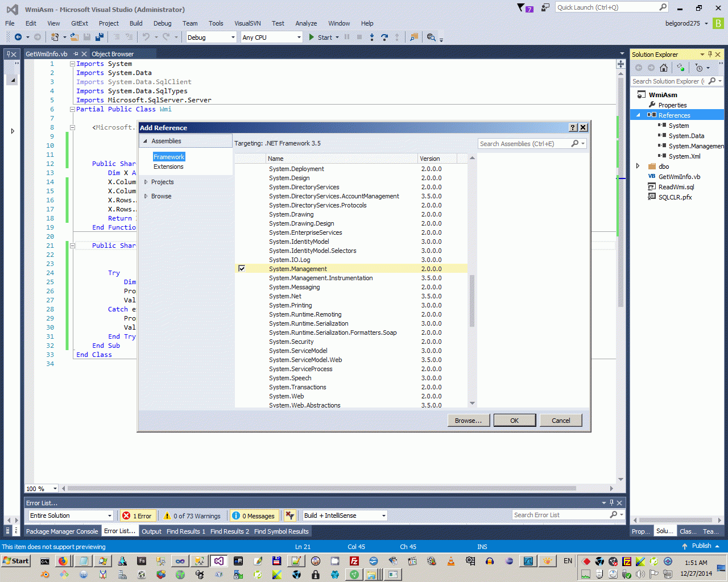Click the FileZilla taskbar icon
This screenshot has width=728, height=582.
[x=354, y=561]
